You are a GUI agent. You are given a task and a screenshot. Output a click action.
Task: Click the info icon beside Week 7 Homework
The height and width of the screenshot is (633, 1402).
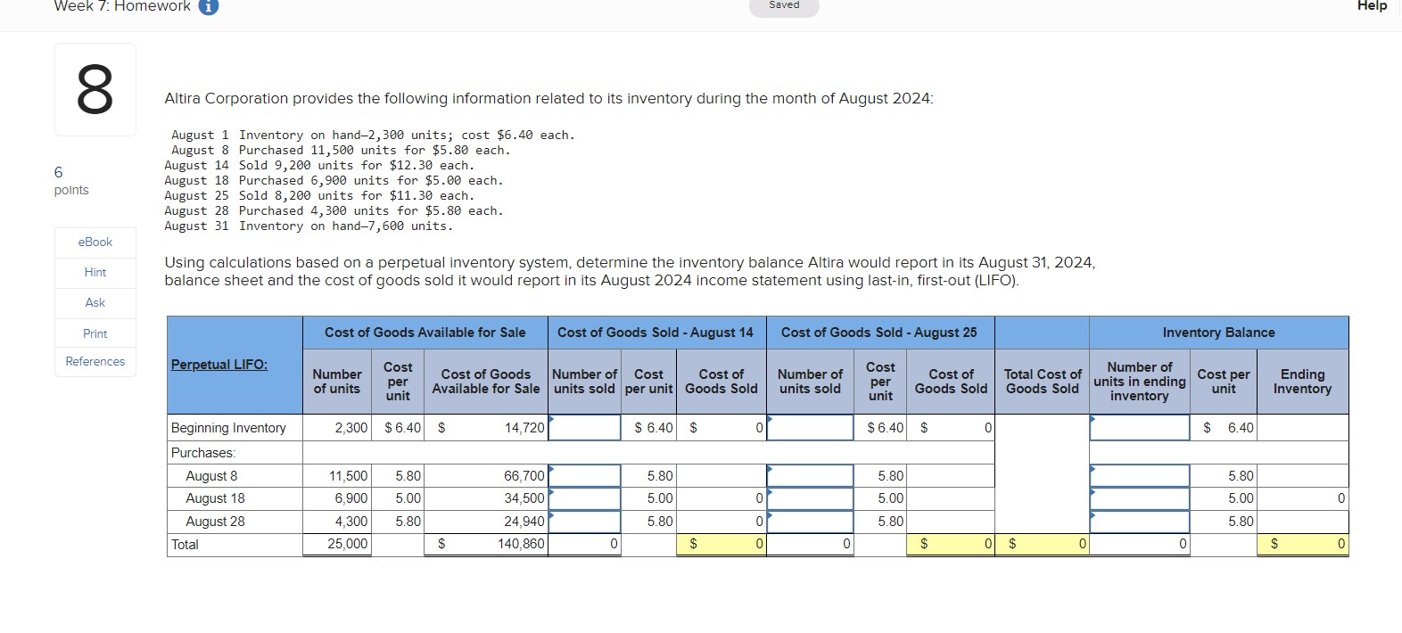tap(208, 6)
